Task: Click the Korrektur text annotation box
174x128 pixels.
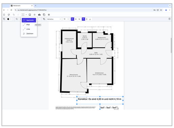Action: pyautogui.click(x=100, y=100)
